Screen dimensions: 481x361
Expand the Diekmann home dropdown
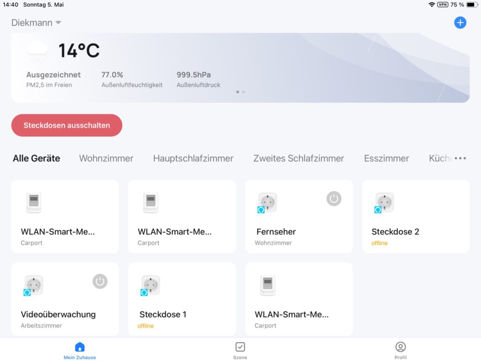point(36,23)
